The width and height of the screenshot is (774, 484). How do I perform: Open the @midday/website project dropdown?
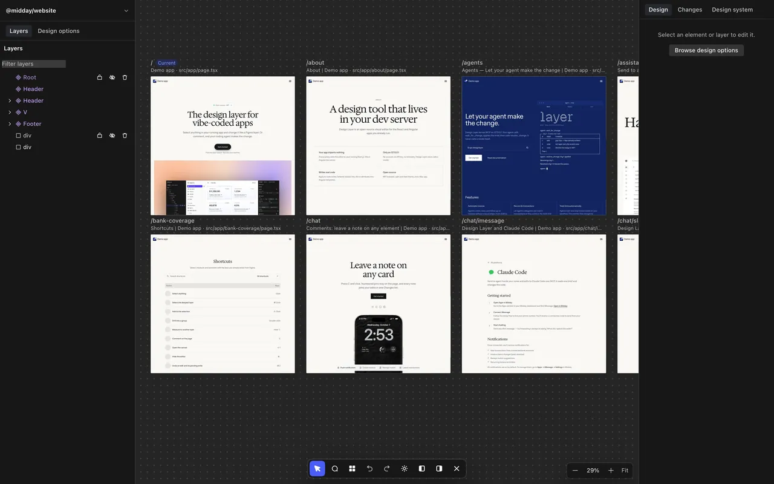click(x=67, y=10)
